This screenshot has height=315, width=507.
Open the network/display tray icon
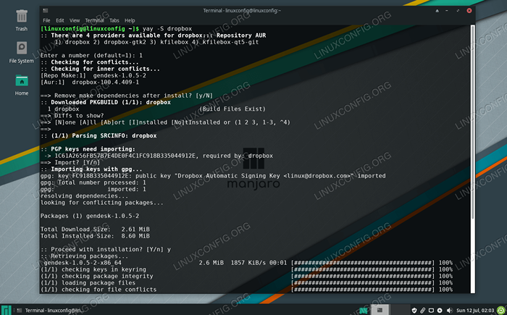[x=431, y=311]
